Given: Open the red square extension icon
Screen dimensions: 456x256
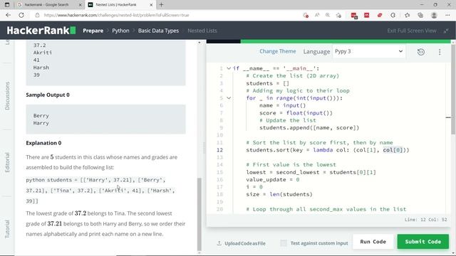Looking at the screenshot, I should tap(367, 15).
